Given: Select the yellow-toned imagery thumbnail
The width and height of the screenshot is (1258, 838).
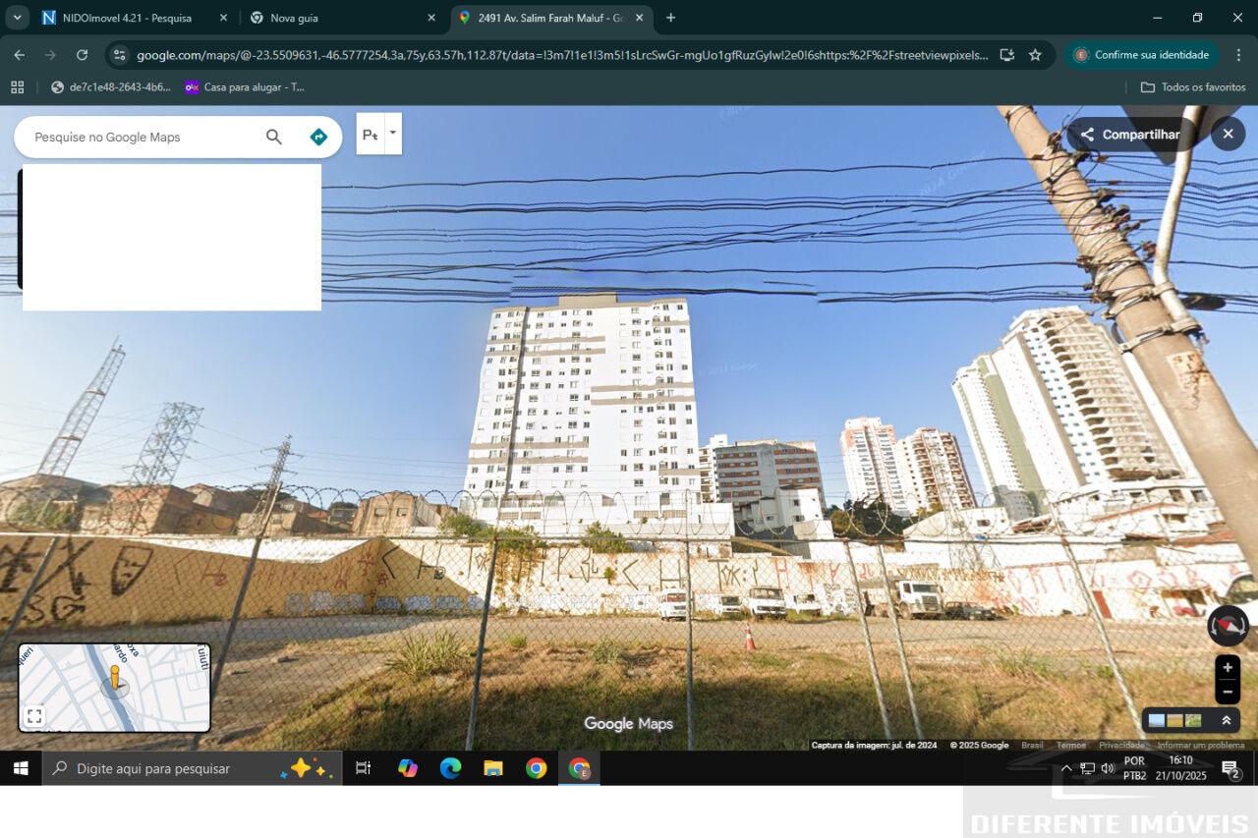Looking at the screenshot, I should tap(1174, 720).
